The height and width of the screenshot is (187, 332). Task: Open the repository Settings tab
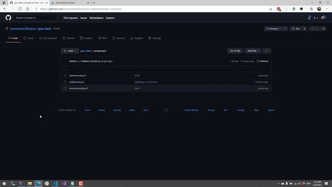pos(155,38)
